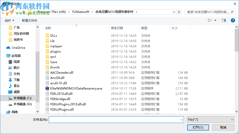Click the FDB.2010.dll.dll file icon
This screenshot has height=134, width=239.
tap(47, 94)
